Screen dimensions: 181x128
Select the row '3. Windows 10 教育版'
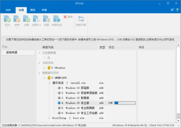click(75, 98)
